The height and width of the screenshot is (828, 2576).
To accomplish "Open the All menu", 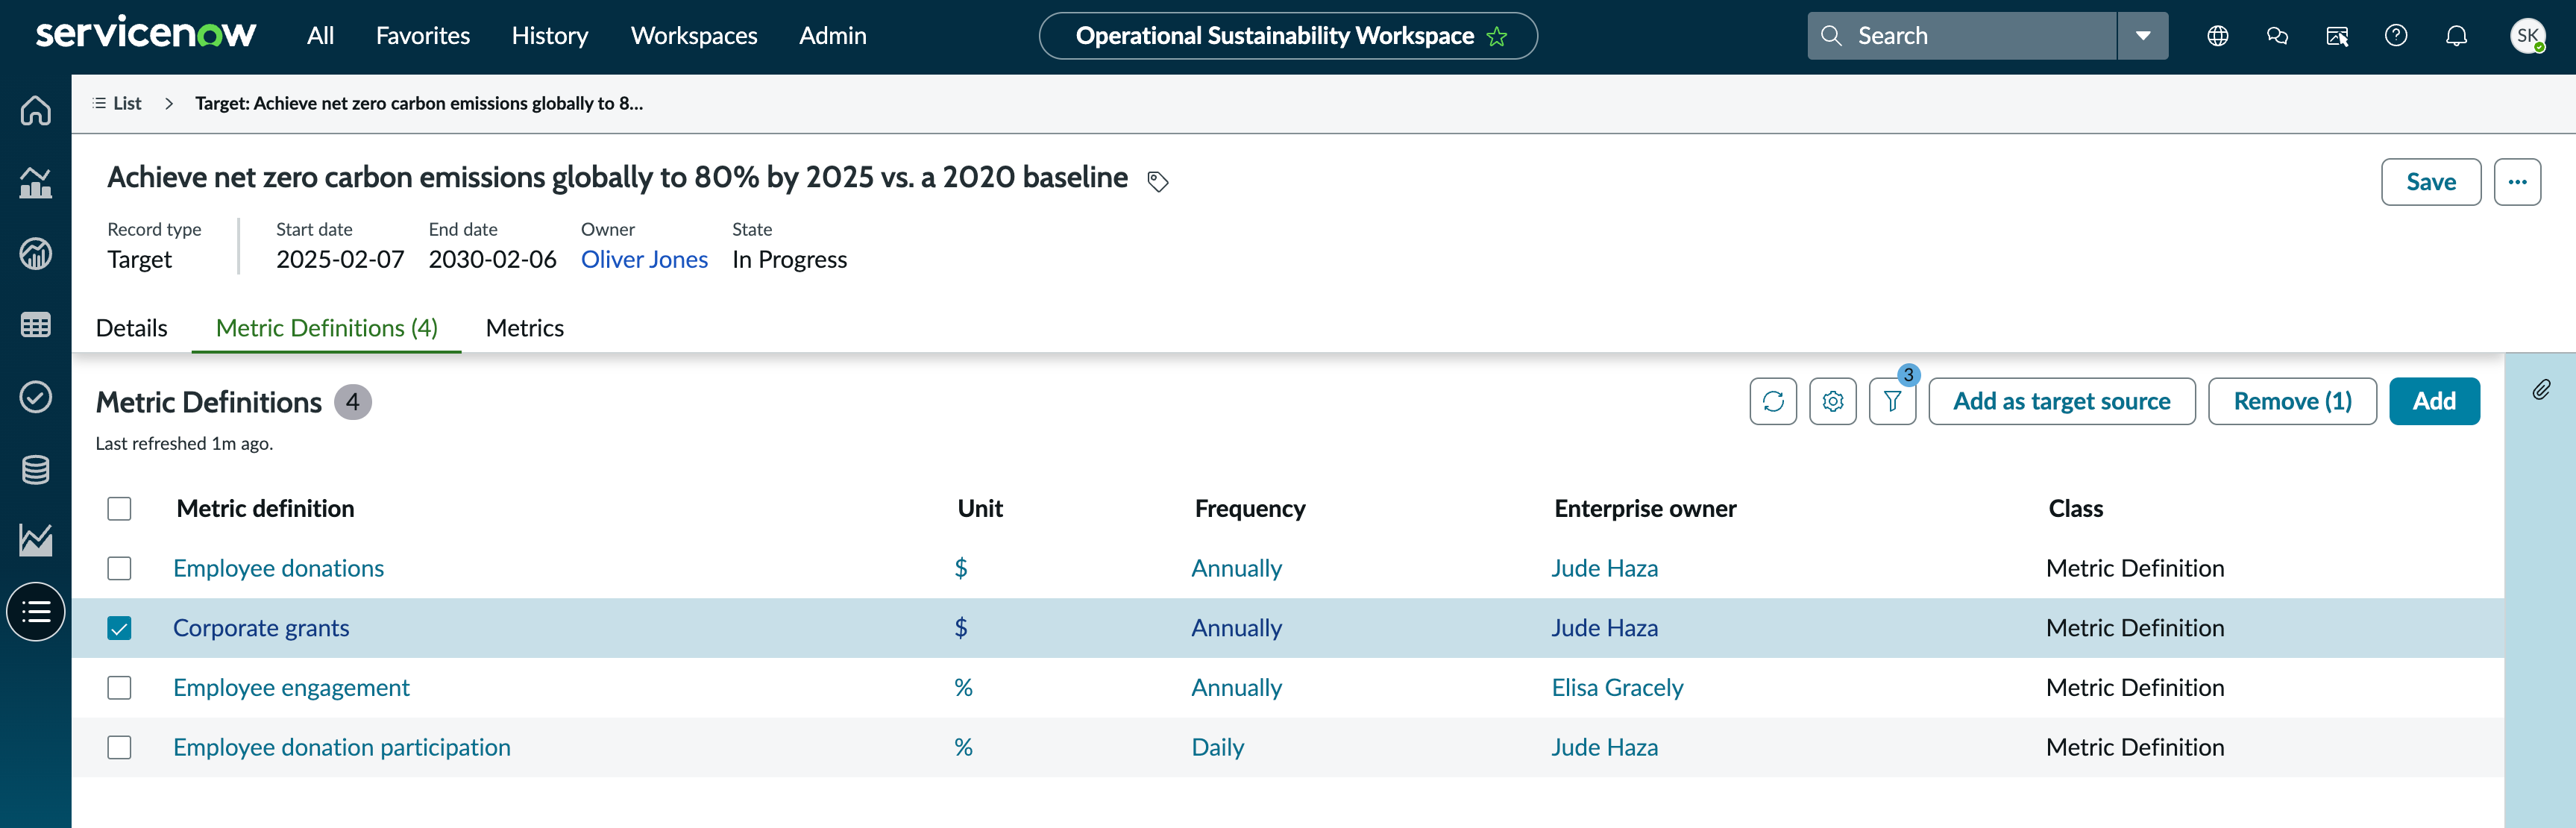I will tap(320, 36).
